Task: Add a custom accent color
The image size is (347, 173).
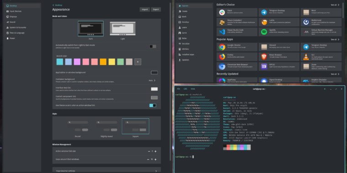Action: coord(137,62)
